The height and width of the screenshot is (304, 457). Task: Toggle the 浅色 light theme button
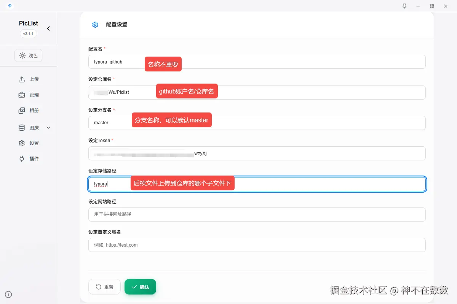[29, 55]
